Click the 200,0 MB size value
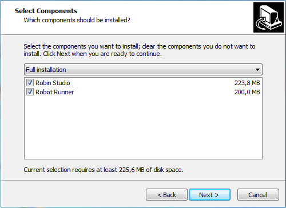Image resolution: width=286 pixels, height=208 pixels. coord(247,92)
